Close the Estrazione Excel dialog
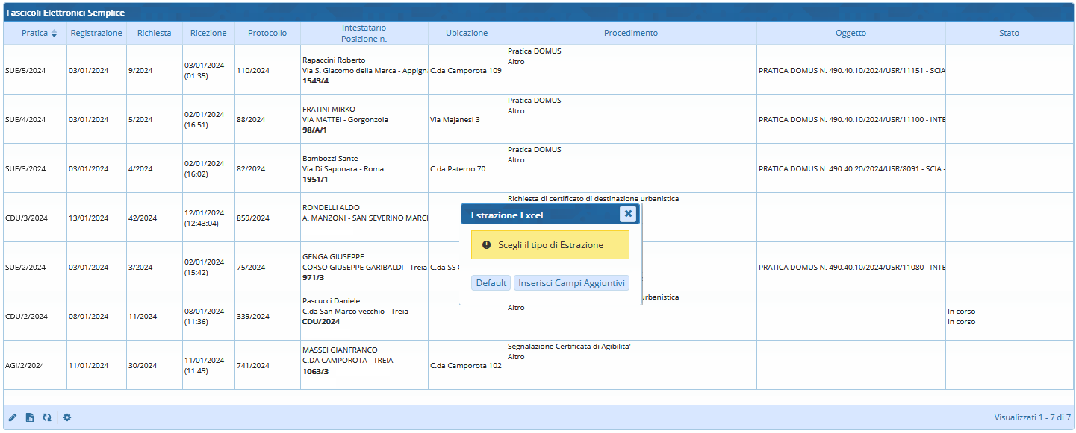This screenshot has width=1076, height=433. [628, 214]
